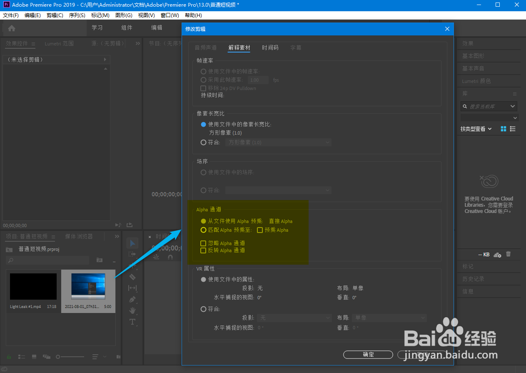
Task: Select the Selection arrow tool
Action: 132,243
